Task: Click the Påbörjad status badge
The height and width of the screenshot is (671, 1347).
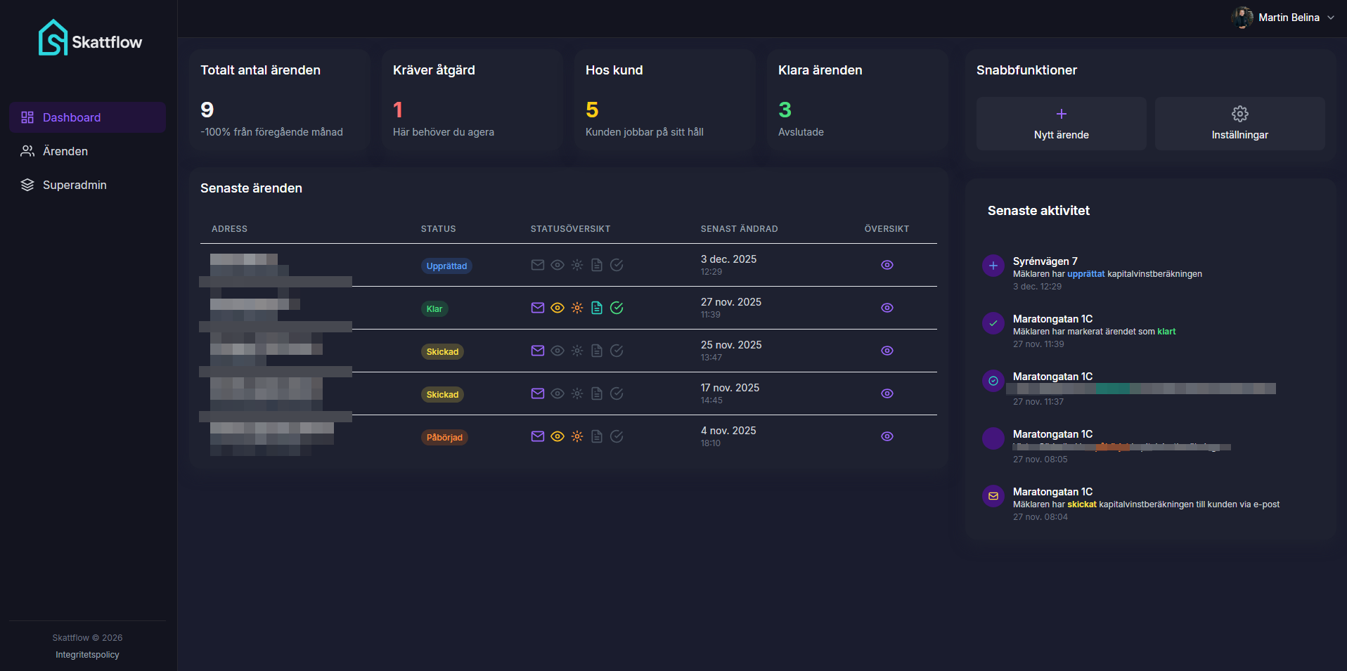Action: (444, 437)
